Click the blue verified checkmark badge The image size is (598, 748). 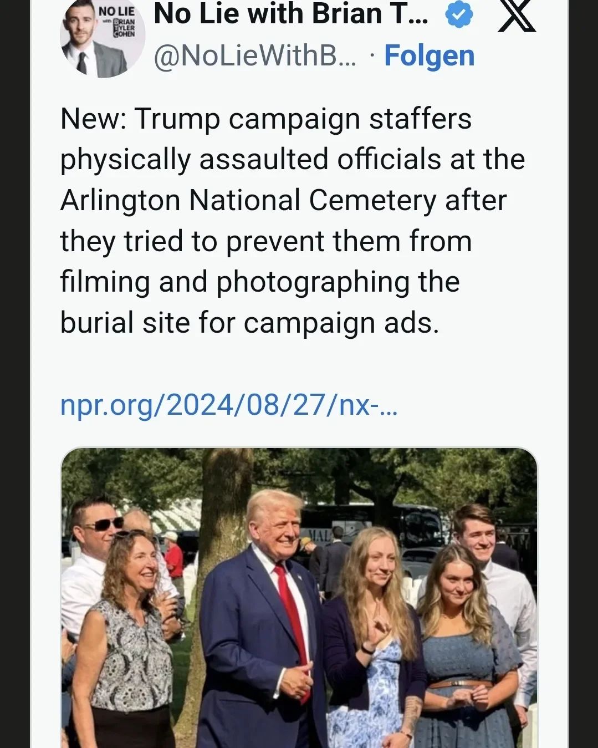click(x=459, y=14)
